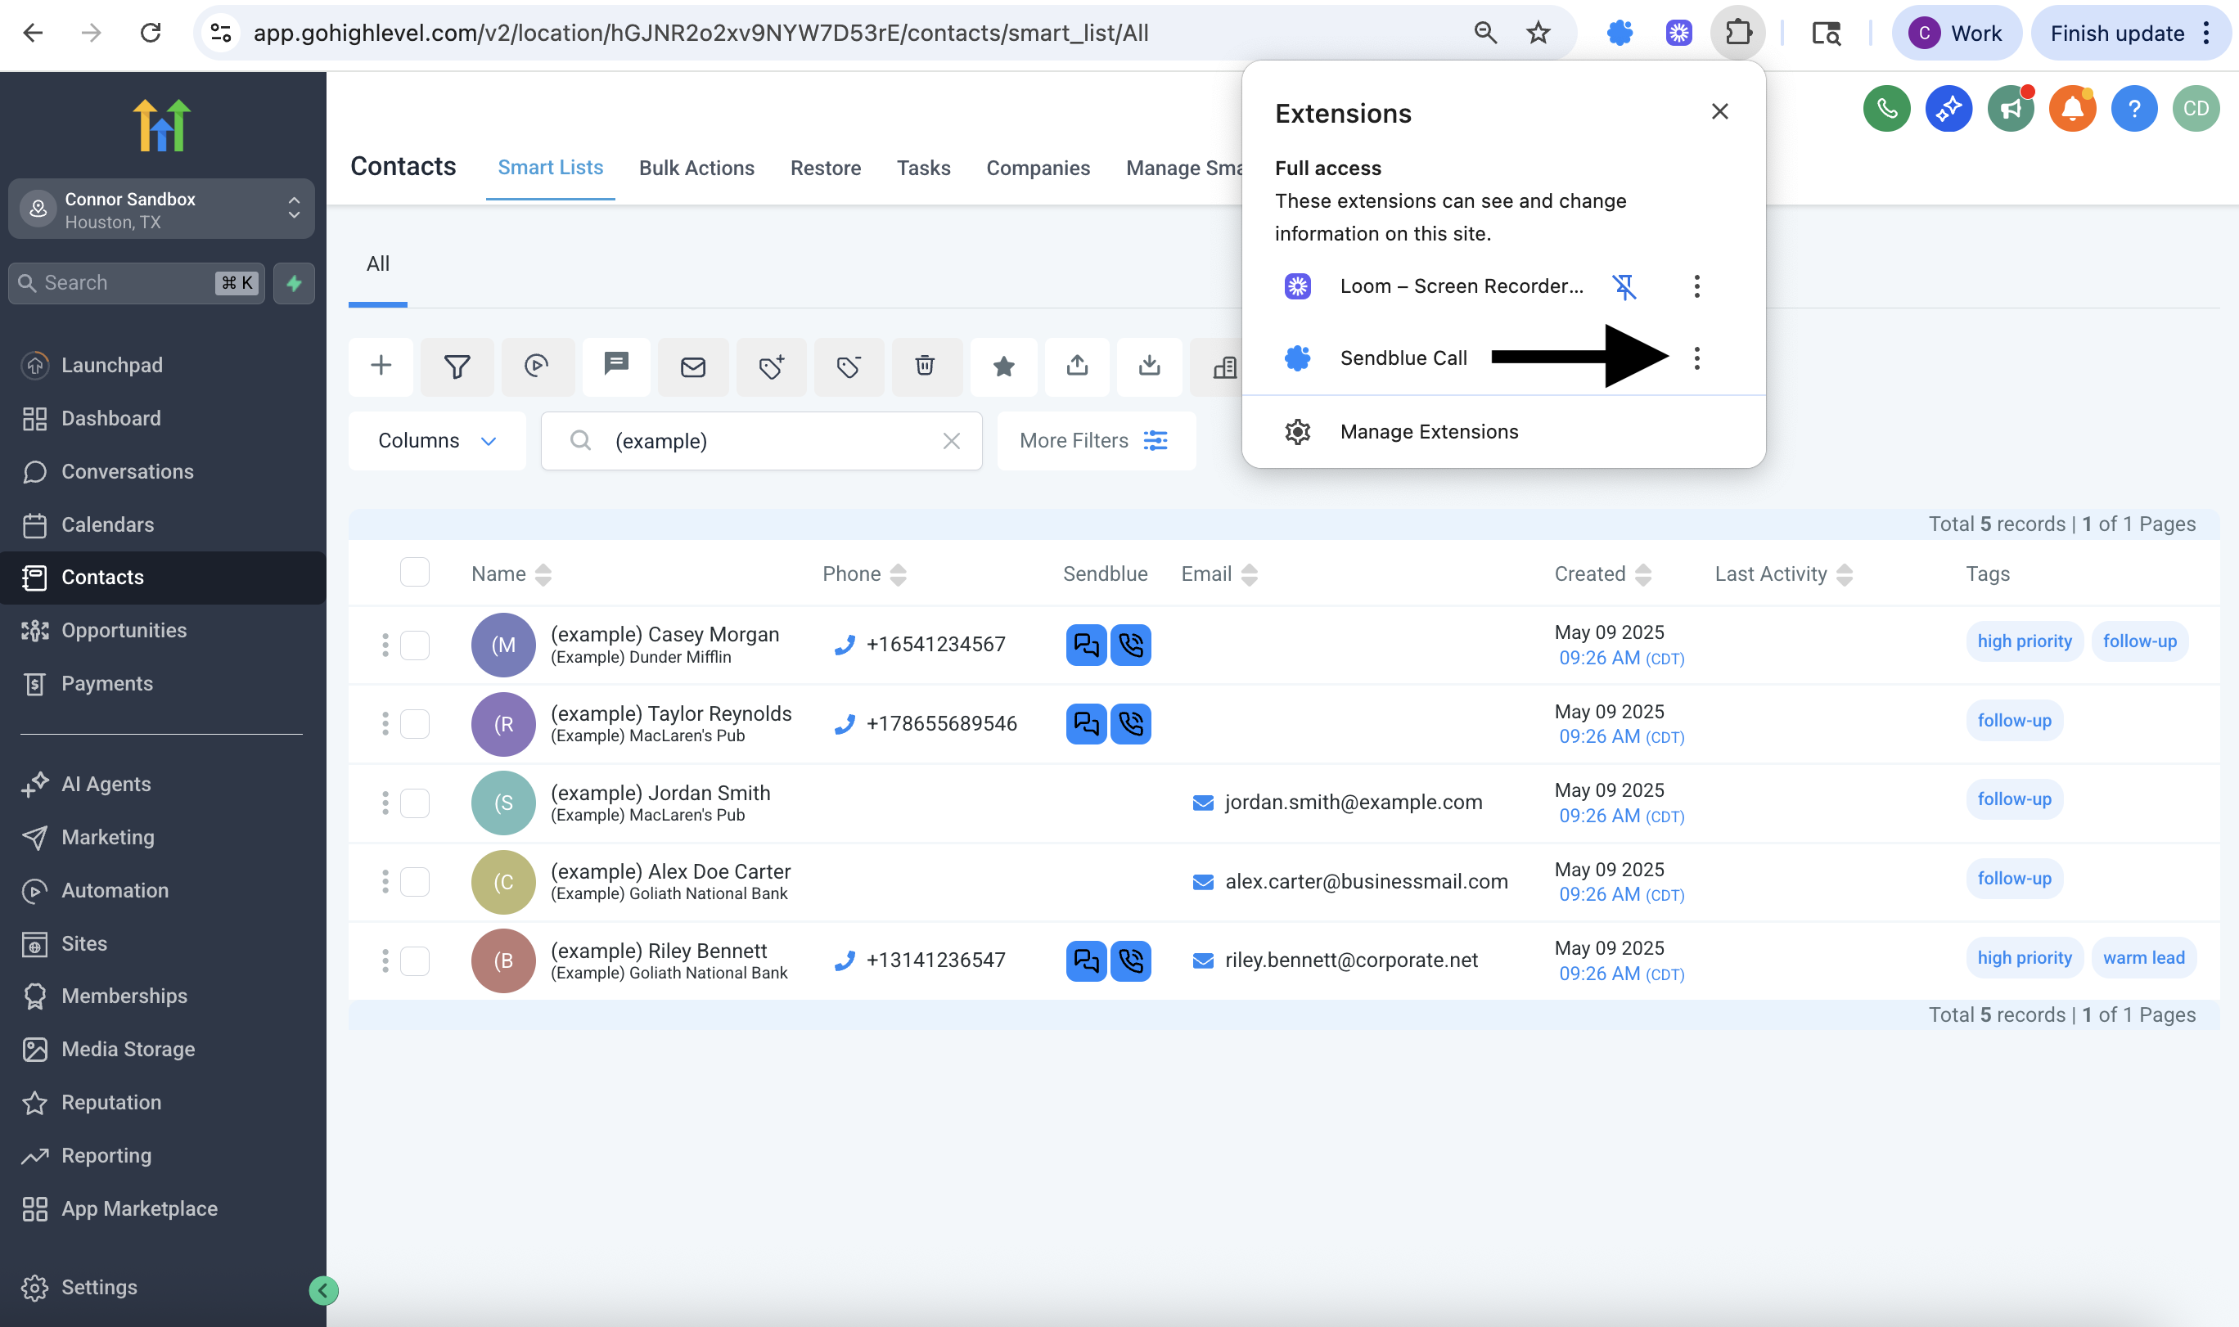Click the send SMS chat icon in toolbar

[x=616, y=364]
